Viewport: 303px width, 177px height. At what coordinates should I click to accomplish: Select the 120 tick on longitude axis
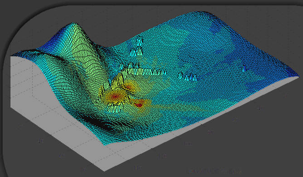pyautogui.click(x=162, y=156)
